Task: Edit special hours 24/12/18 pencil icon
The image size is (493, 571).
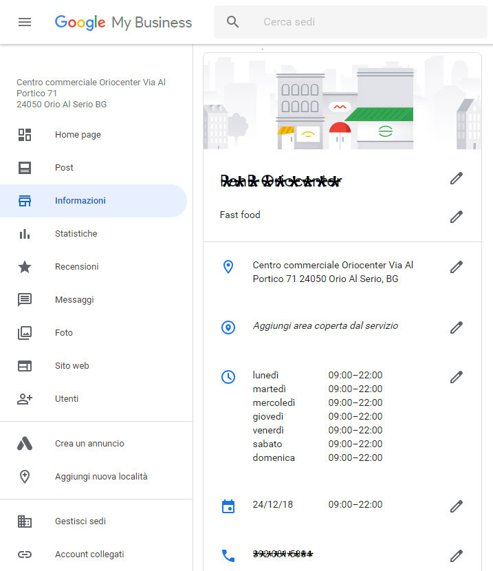Action: 457,506
